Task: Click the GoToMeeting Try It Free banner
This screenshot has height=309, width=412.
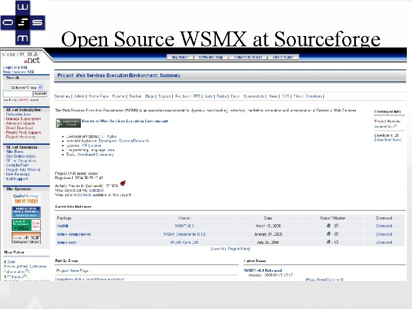Action: pos(26,199)
